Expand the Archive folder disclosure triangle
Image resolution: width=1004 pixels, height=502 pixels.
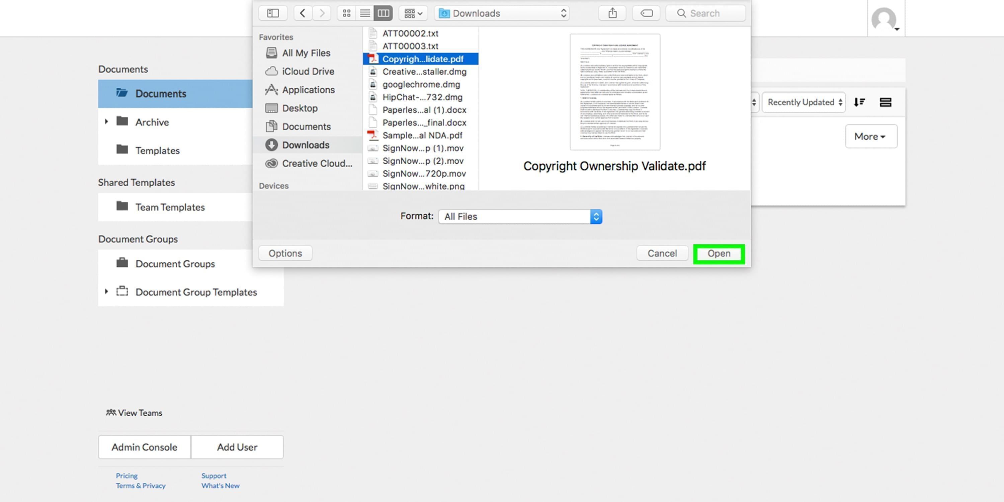(x=106, y=121)
